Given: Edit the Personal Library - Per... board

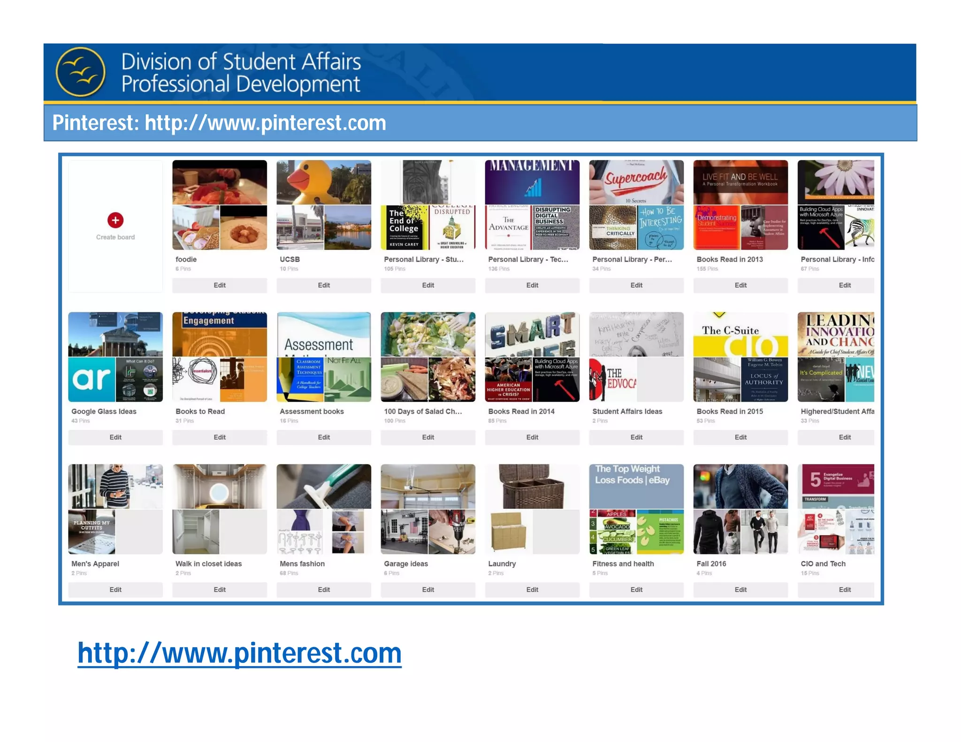Looking at the screenshot, I should pyautogui.click(x=636, y=285).
